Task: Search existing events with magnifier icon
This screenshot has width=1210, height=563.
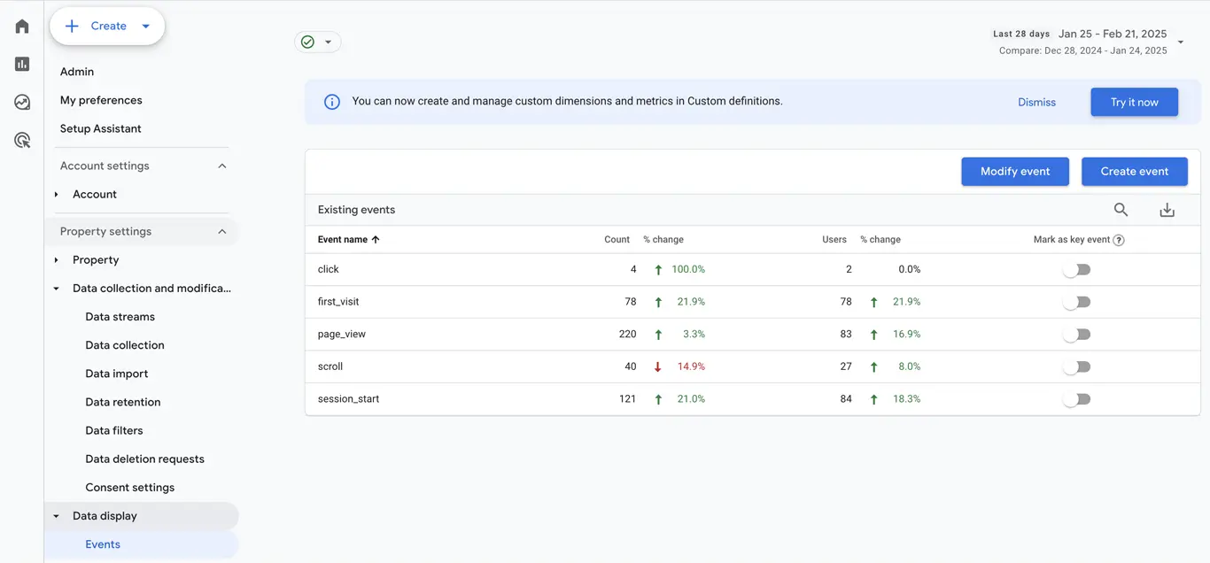Action: (x=1121, y=210)
